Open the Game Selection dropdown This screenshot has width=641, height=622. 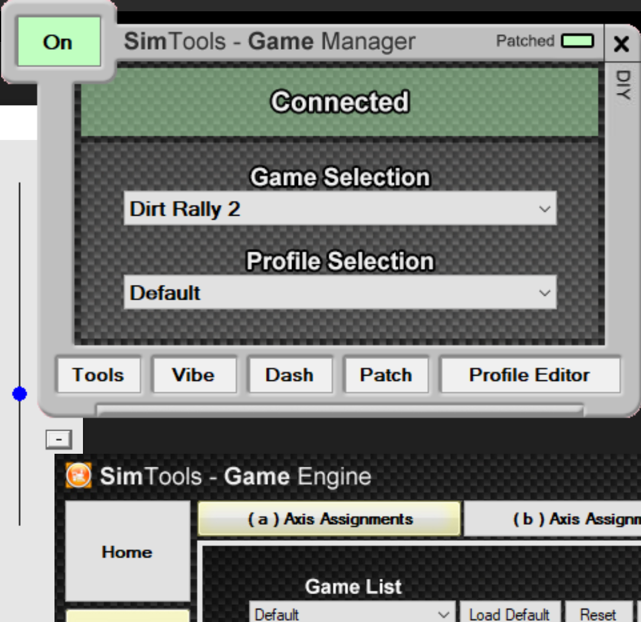340,209
